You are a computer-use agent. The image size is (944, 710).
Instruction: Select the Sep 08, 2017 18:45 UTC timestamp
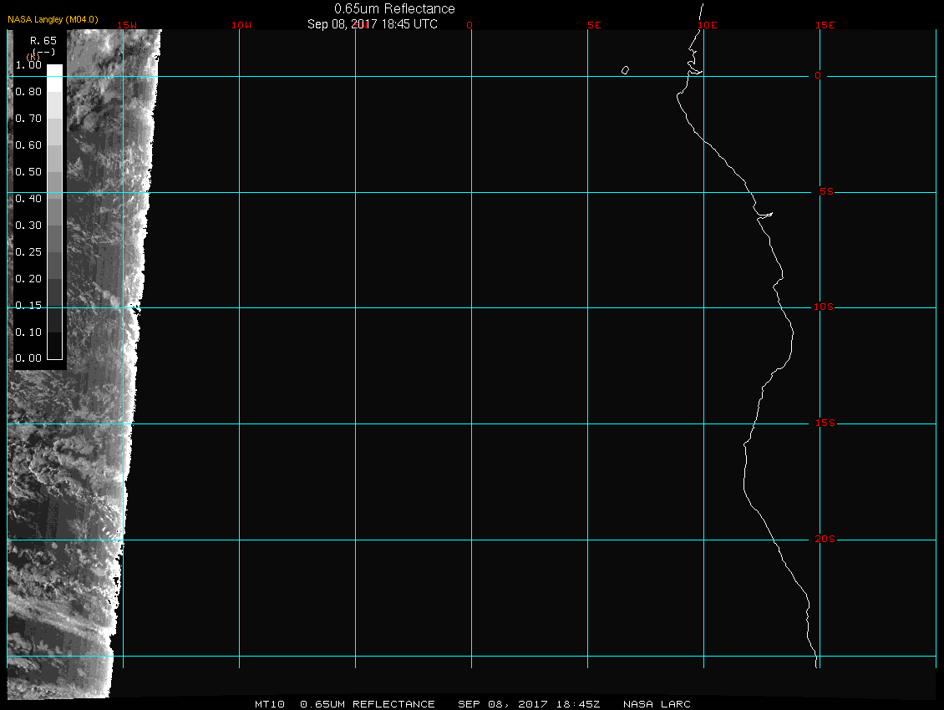373,24
